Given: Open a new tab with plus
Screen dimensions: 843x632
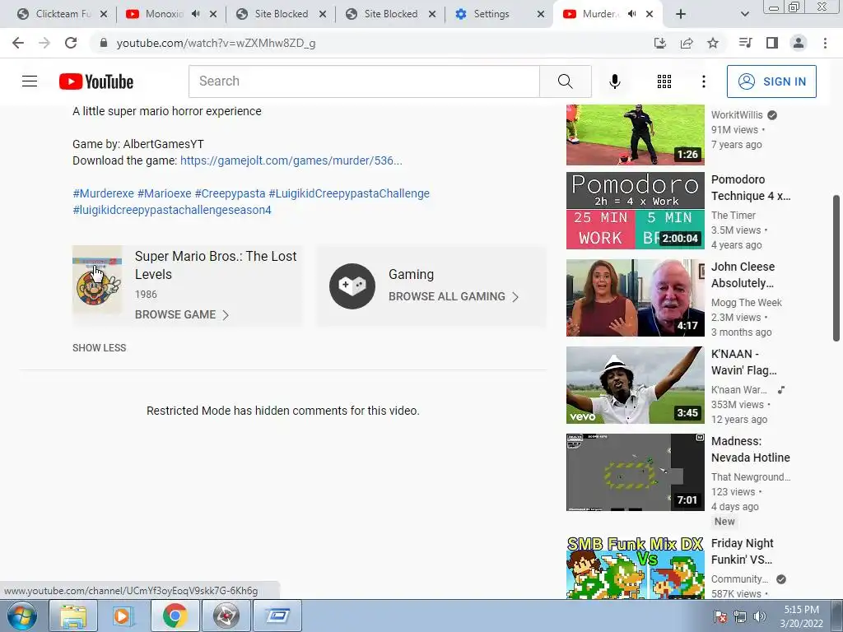Looking at the screenshot, I should pos(681,14).
